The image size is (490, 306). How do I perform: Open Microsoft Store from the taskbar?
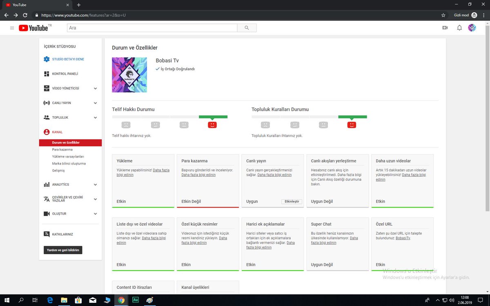[78, 300]
